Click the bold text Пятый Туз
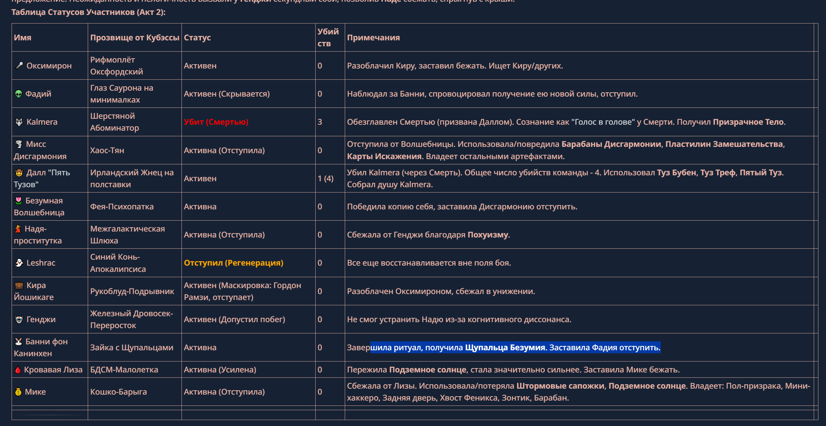This screenshot has height=426, width=826. coord(760,172)
